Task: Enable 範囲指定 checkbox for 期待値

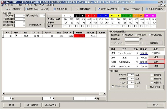Action: 152,79
